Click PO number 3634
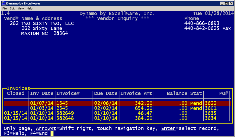 211,118
